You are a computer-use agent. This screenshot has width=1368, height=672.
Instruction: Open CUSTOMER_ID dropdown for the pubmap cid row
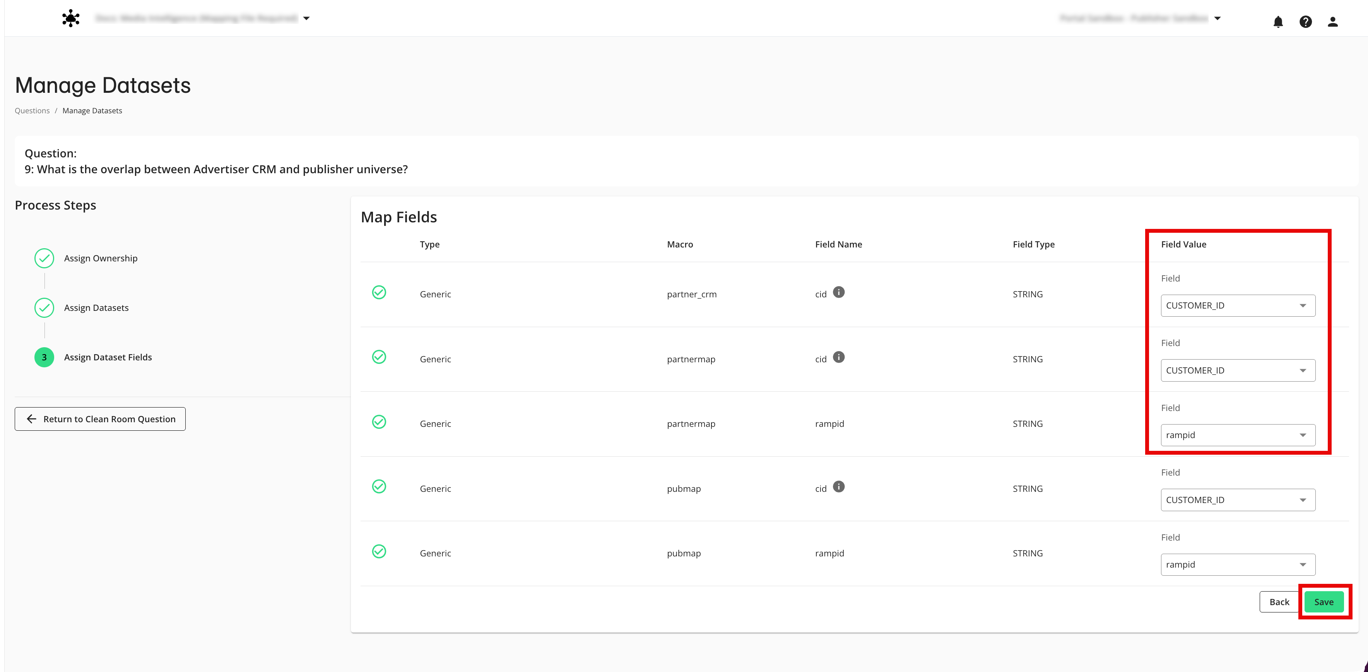(x=1237, y=500)
